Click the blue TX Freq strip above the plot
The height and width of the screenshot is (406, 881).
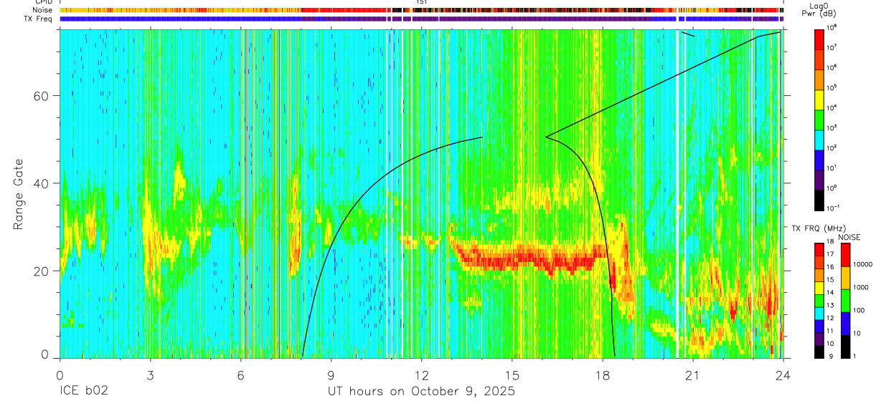click(x=421, y=19)
